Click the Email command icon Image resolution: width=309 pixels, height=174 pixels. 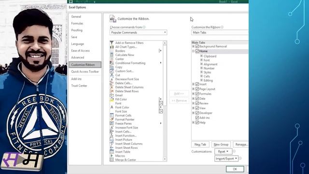click(112, 95)
